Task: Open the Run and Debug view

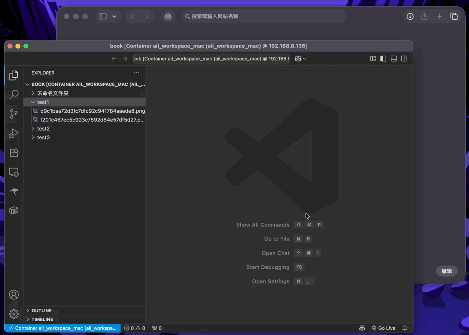Action: (14, 133)
